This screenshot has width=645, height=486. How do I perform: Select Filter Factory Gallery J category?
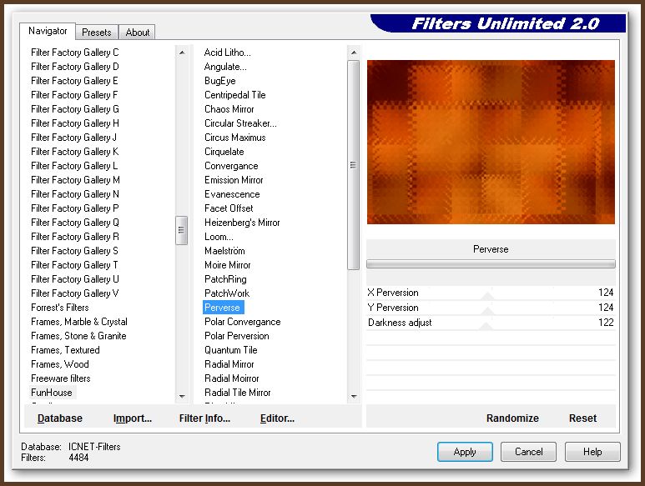(x=74, y=138)
